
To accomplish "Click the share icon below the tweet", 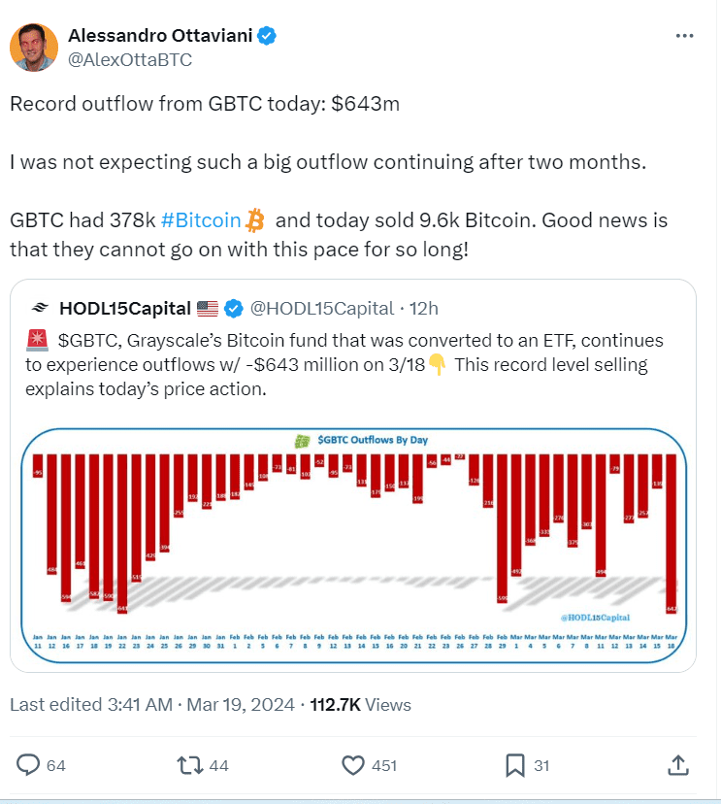I will [x=678, y=766].
